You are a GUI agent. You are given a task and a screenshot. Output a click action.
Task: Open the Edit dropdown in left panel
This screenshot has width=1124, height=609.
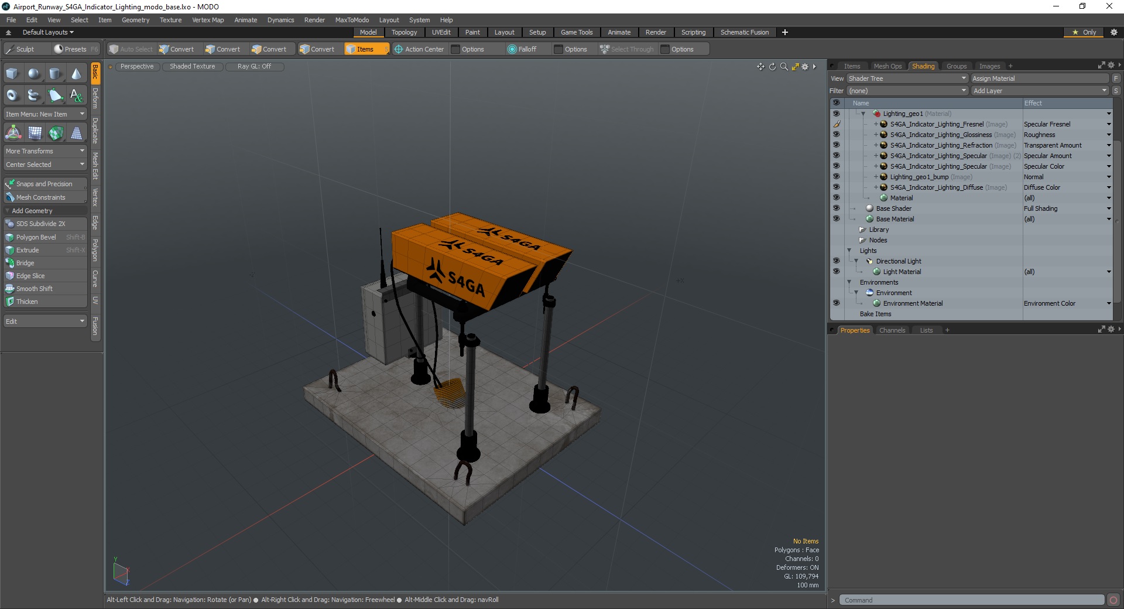pos(45,321)
